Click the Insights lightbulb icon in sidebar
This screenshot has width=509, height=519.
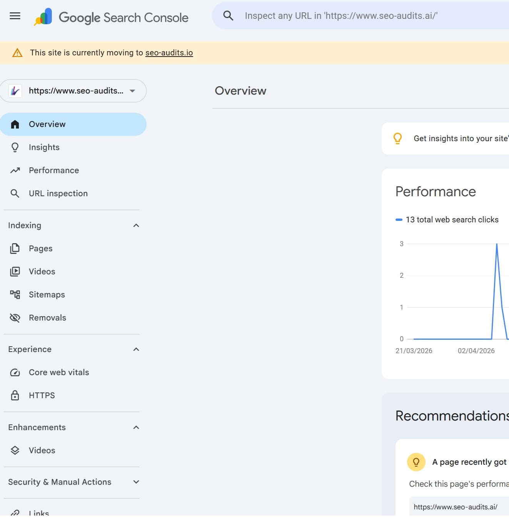tap(15, 147)
